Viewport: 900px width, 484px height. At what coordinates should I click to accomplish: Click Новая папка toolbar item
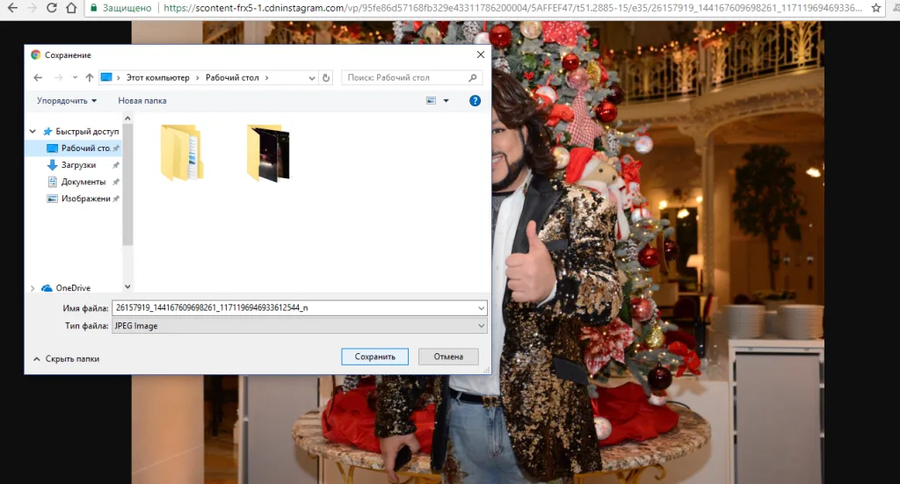[x=142, y=101]
